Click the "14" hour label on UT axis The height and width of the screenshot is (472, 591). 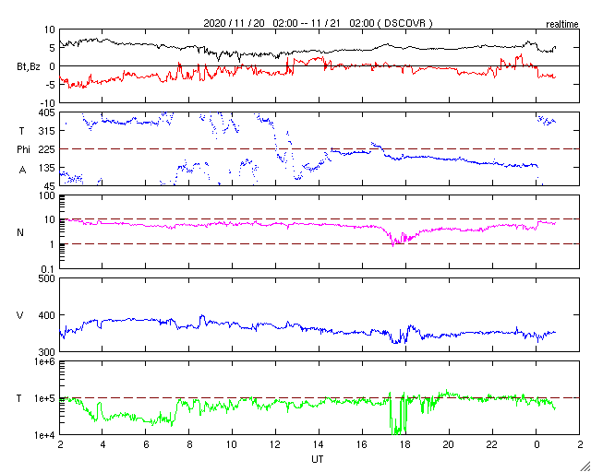tap(319, 445)
